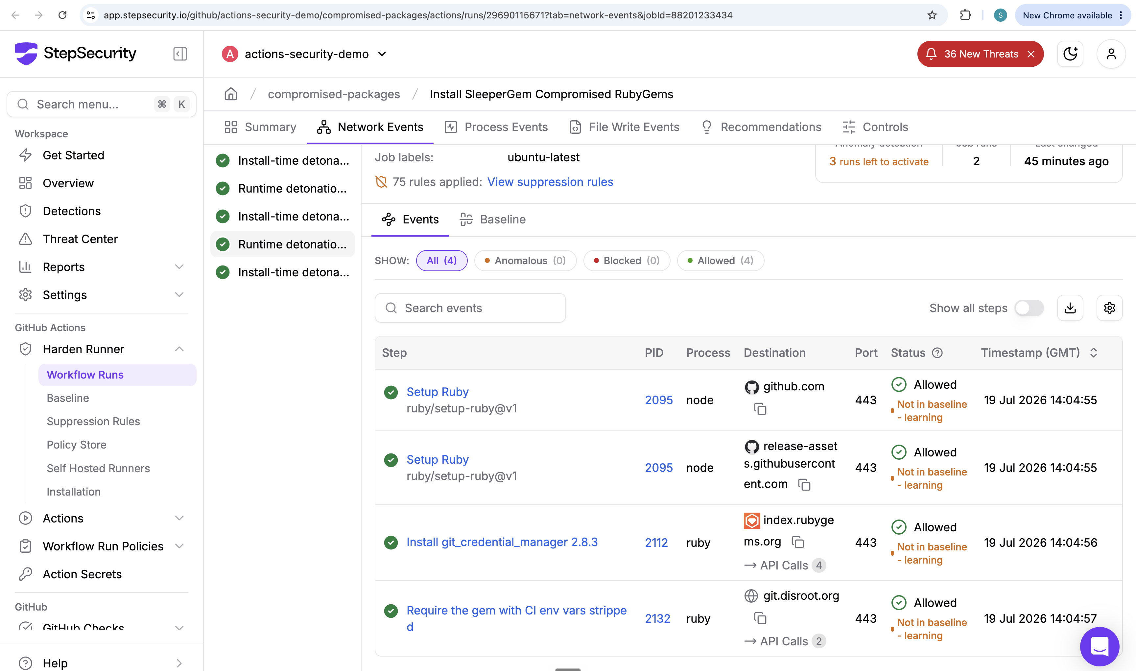Expand API Calls 4 for index.rubygems.org
The width and height of the screenshot is (1136, 671).
(x=785, y=565)
